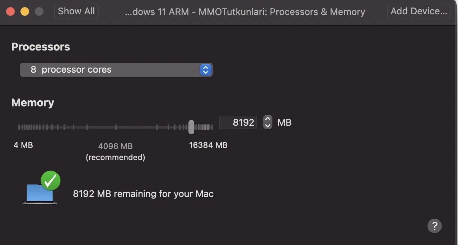Click the green checkmark badge
Viewport: 458px width, 245px height.
coord(51,181)
